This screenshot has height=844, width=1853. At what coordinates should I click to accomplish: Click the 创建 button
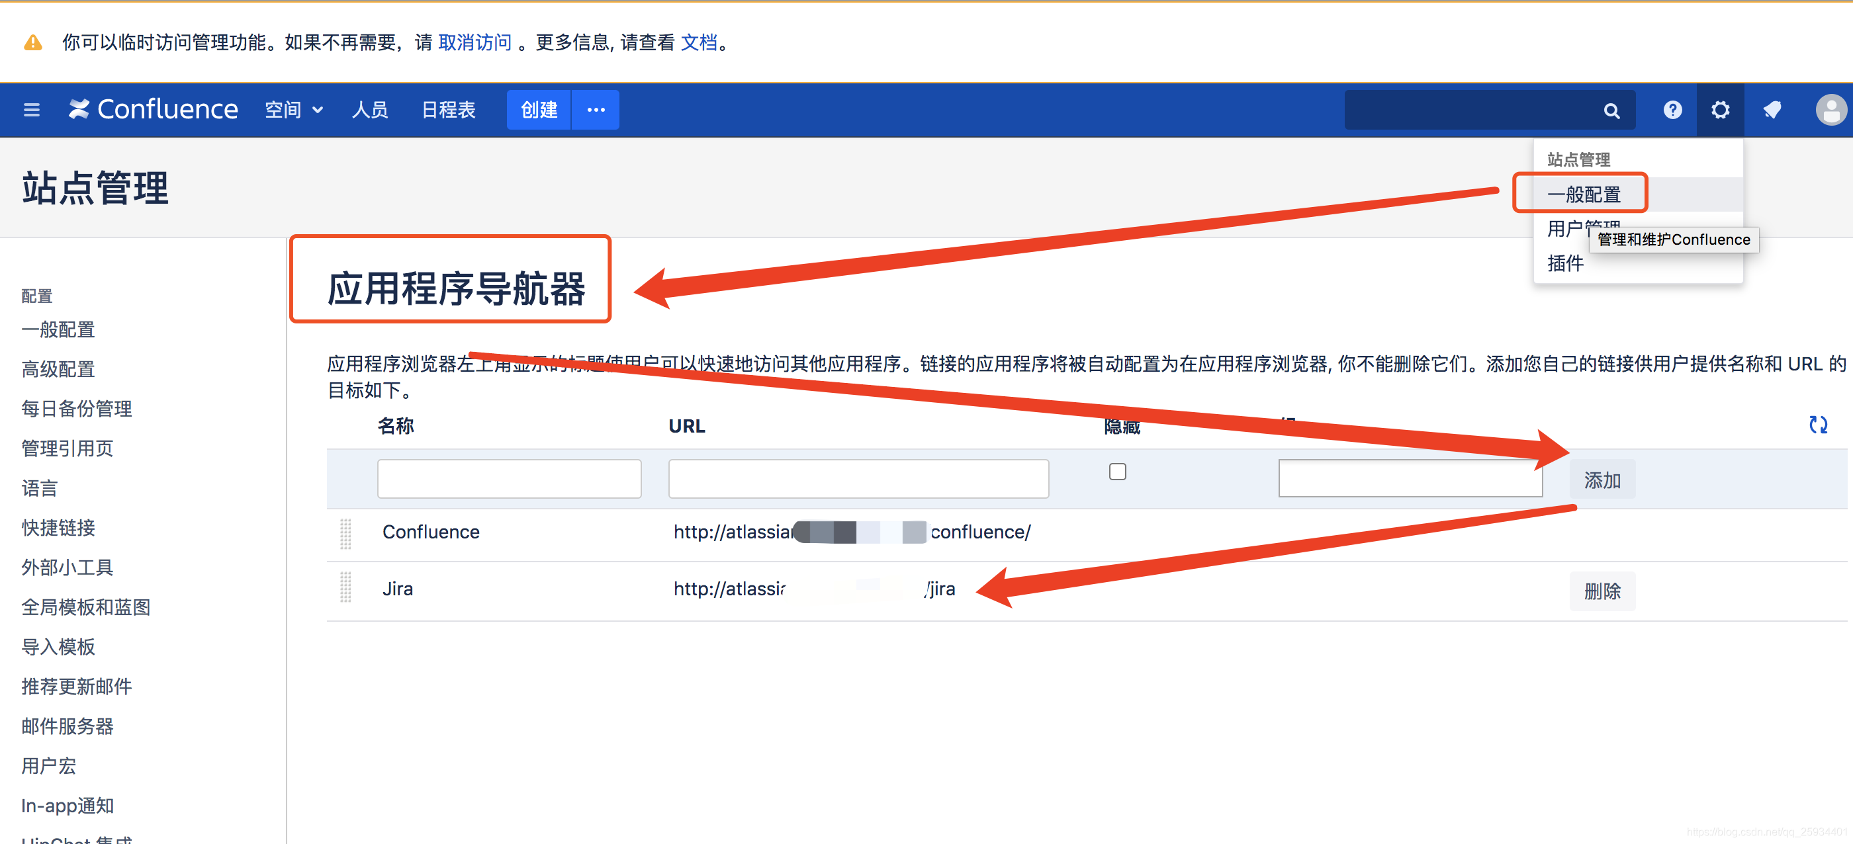(x=539, y=110)
